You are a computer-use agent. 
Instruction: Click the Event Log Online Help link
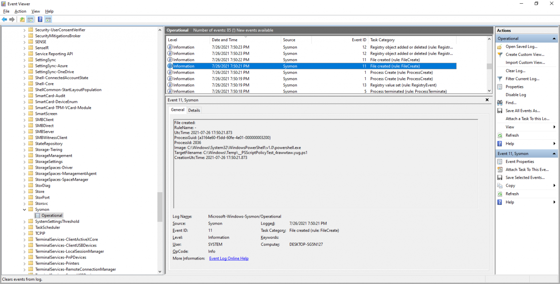[229, 258]
